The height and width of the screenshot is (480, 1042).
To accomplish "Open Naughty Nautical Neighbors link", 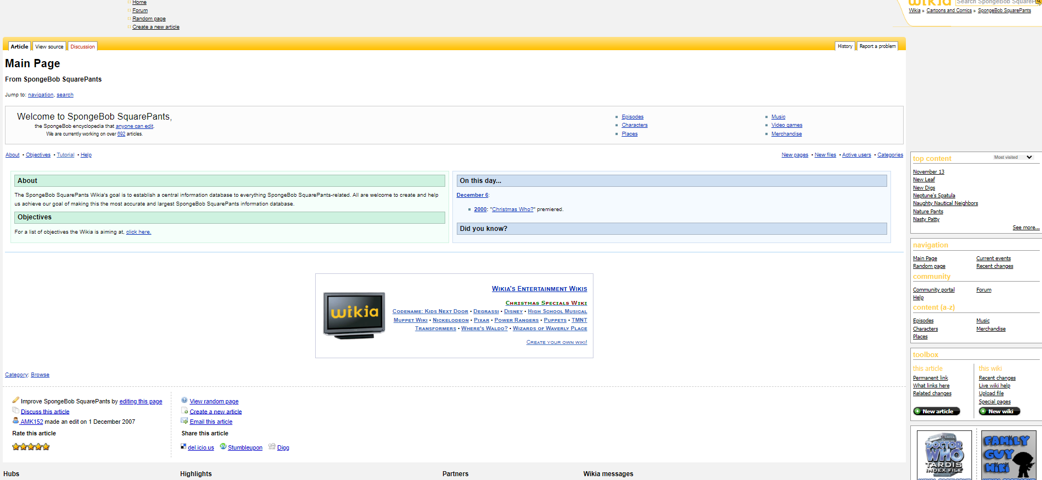I will [x=946, y=203].
